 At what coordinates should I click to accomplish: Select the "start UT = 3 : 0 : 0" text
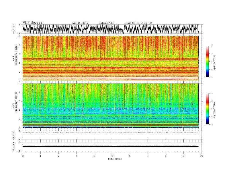pyautogui.click(x=139, y=23)
